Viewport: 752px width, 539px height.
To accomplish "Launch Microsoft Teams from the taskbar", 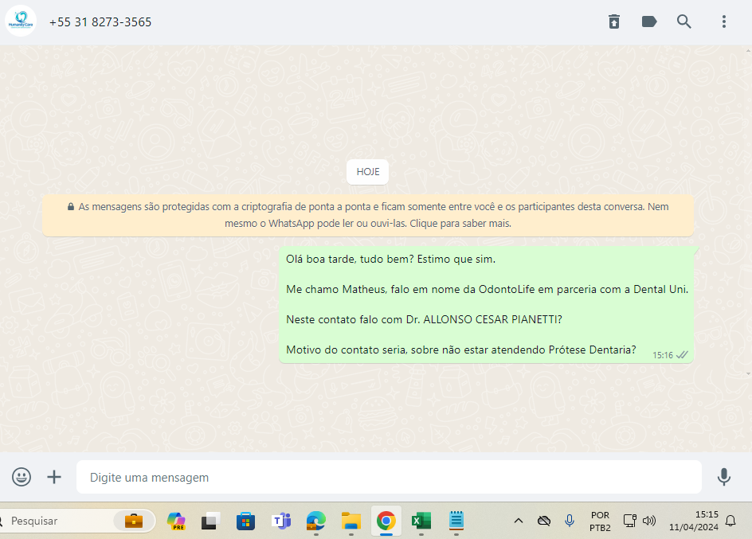I will (281, 521).
